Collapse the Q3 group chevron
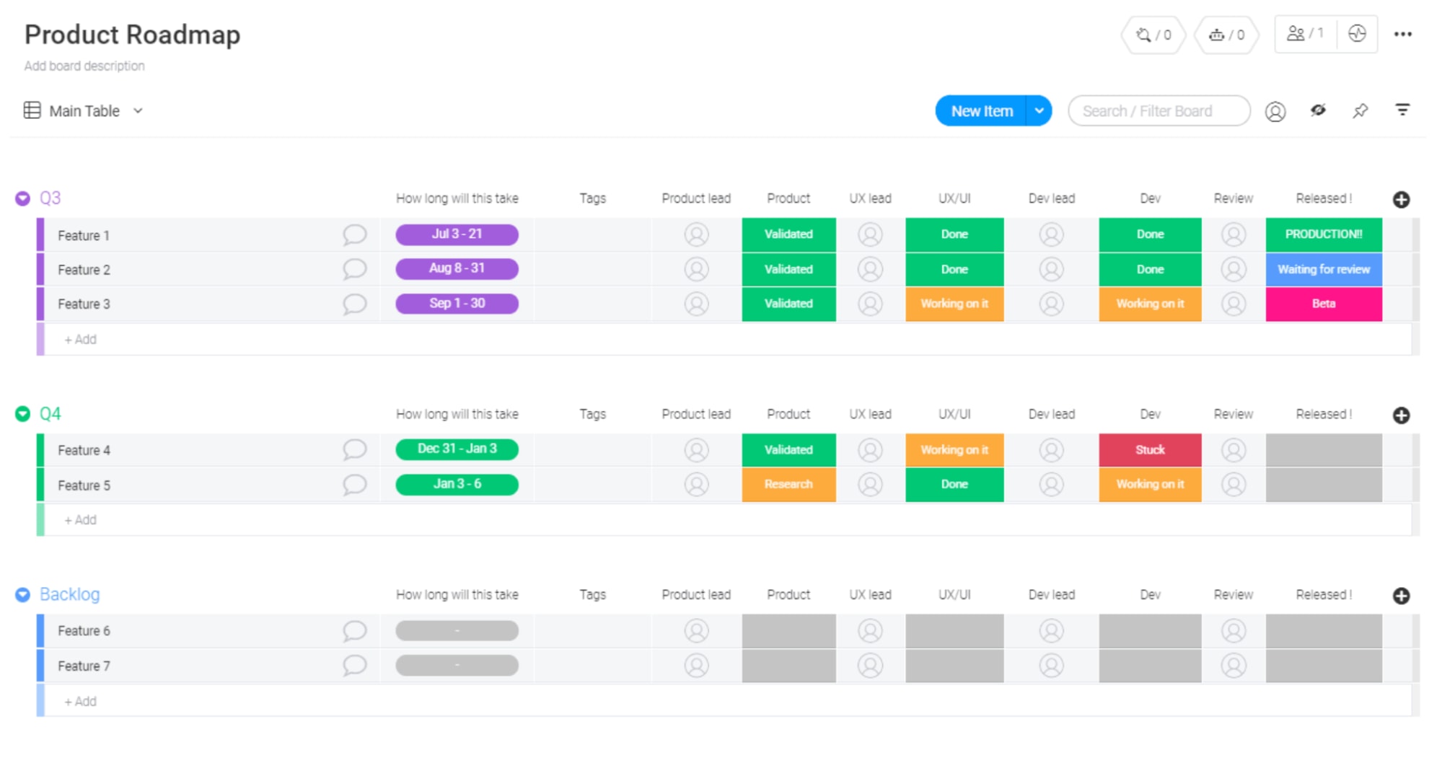Viewport: 1442px width, 776px height. 22,198
